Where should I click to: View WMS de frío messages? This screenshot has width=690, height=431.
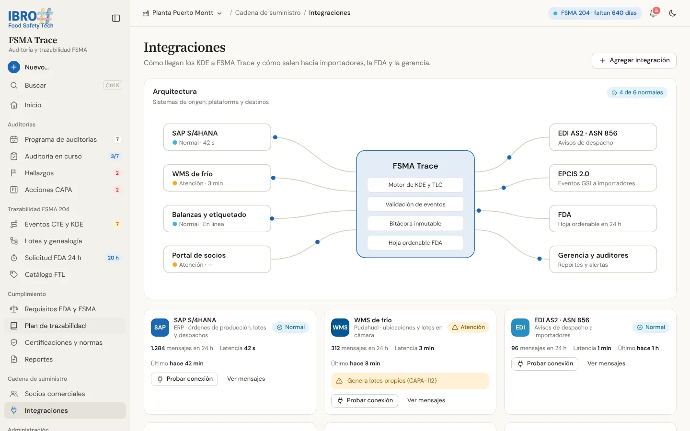tap(426, 400)
